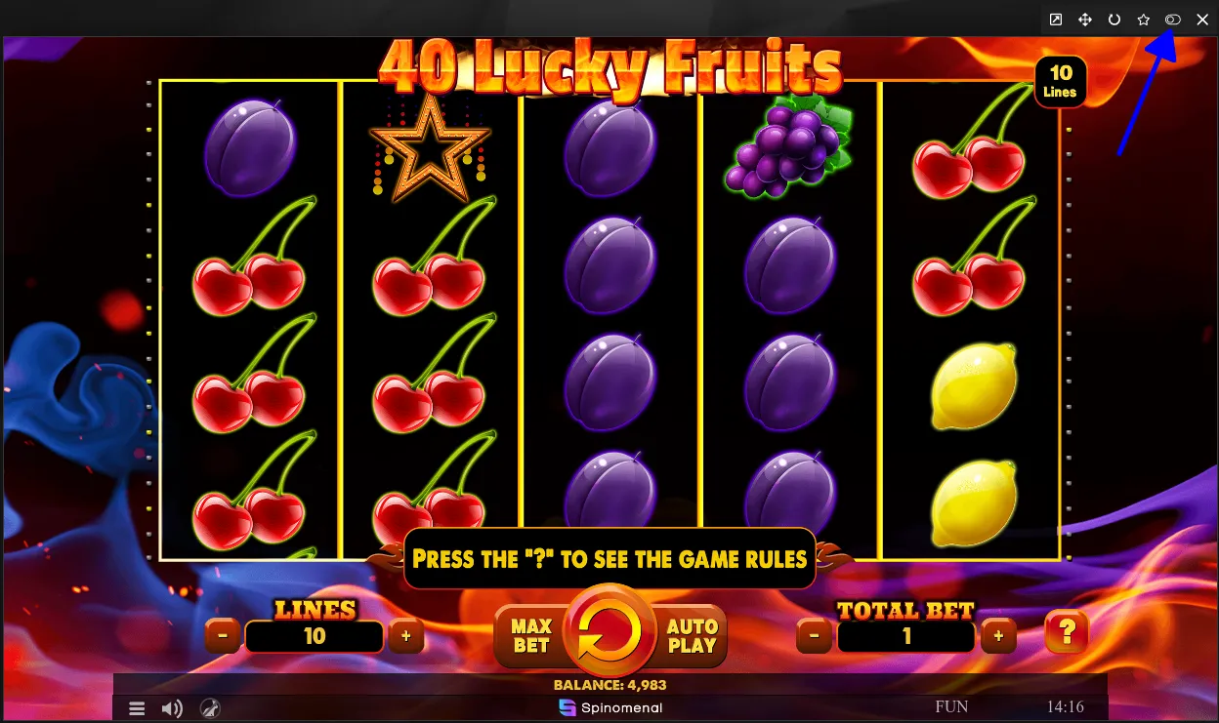Image resolution: width=1219 pixels, height=723 pixels.
Task: Click the Spinomenal logo
Action: pyautogui.click(x=610, y=707)
